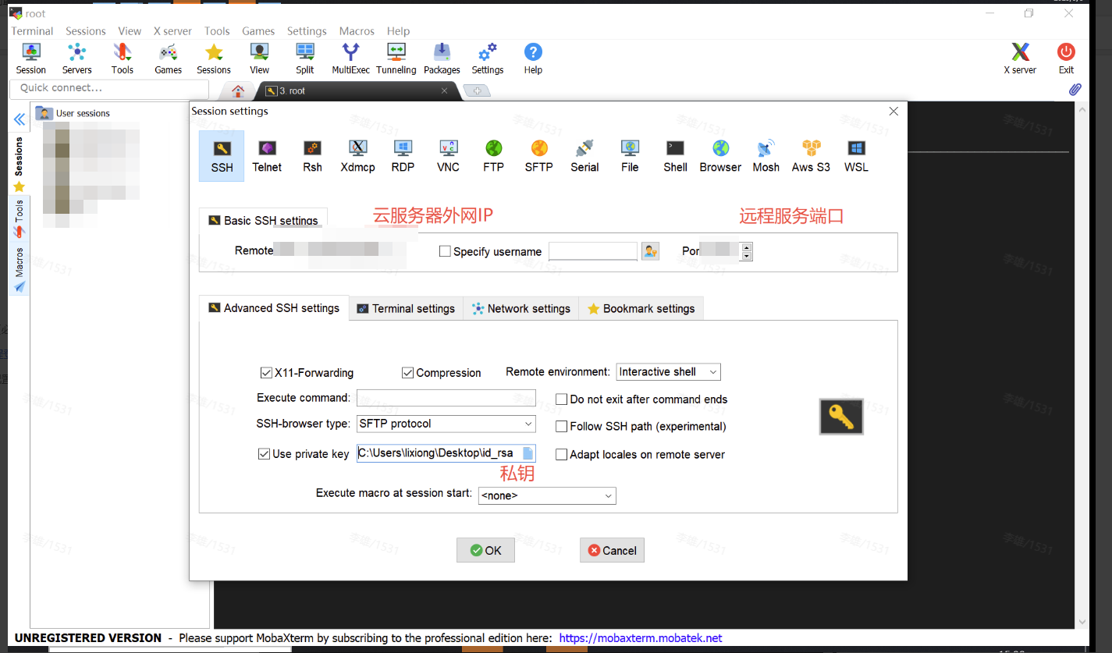
Task: Select the FTP session type
Action: [x=493, y=155]
